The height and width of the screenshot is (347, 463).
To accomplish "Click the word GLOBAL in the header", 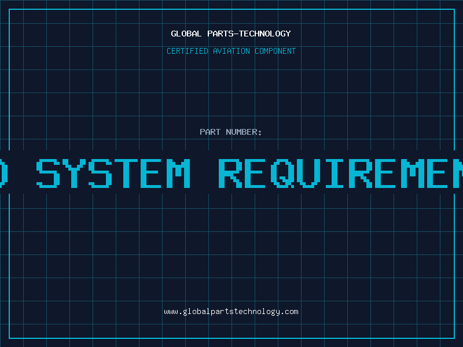I will (x=186, y=34).
